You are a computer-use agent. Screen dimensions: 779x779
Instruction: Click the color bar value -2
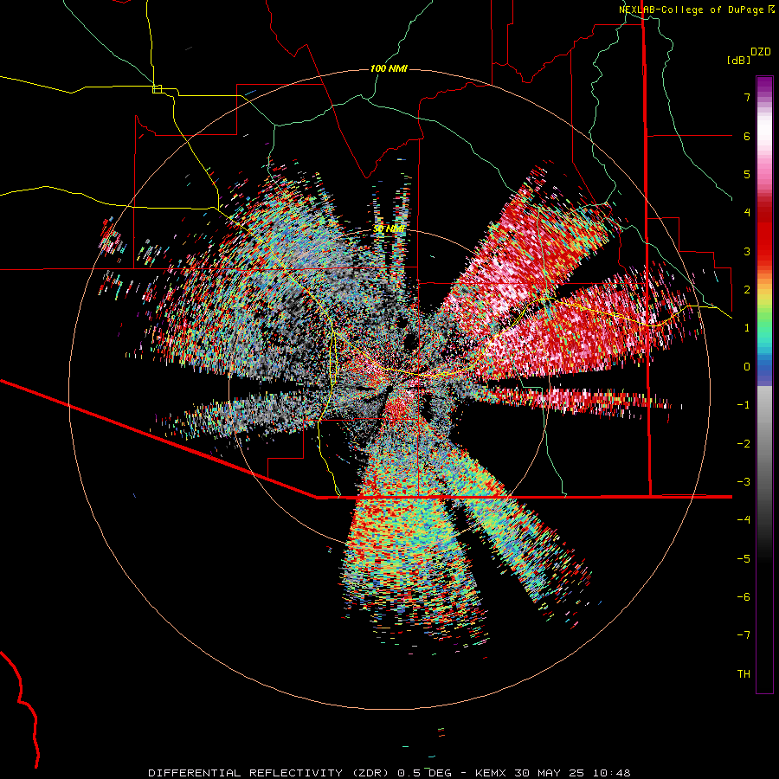pyautogui.click(x=744, y=444)
